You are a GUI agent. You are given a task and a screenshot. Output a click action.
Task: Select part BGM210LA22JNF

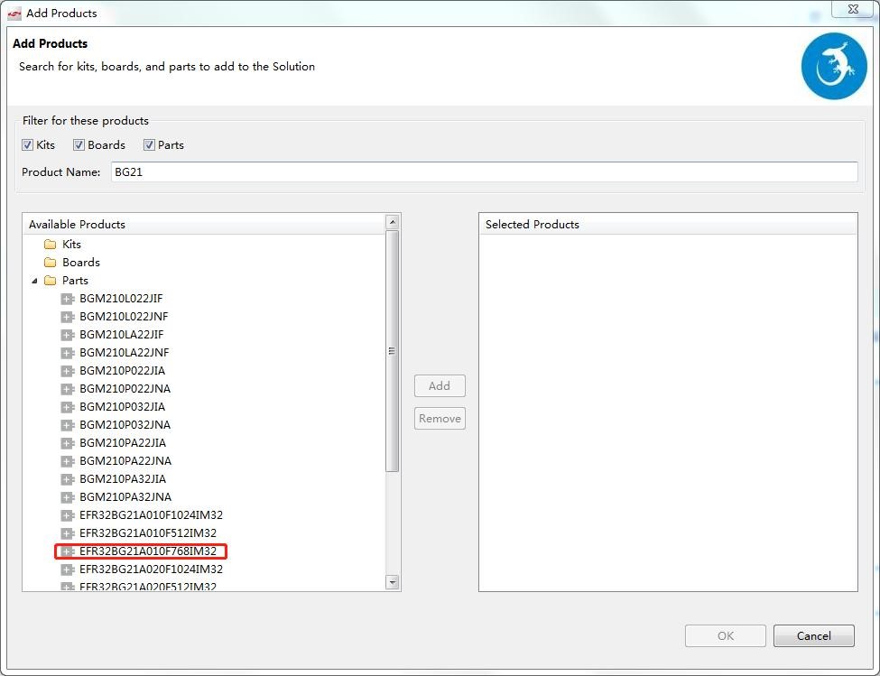coord(124,352)
